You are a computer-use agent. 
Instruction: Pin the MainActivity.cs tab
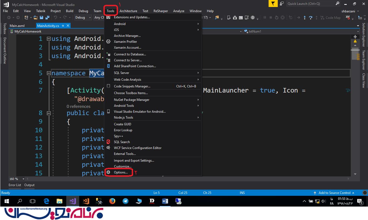(63, 26)
